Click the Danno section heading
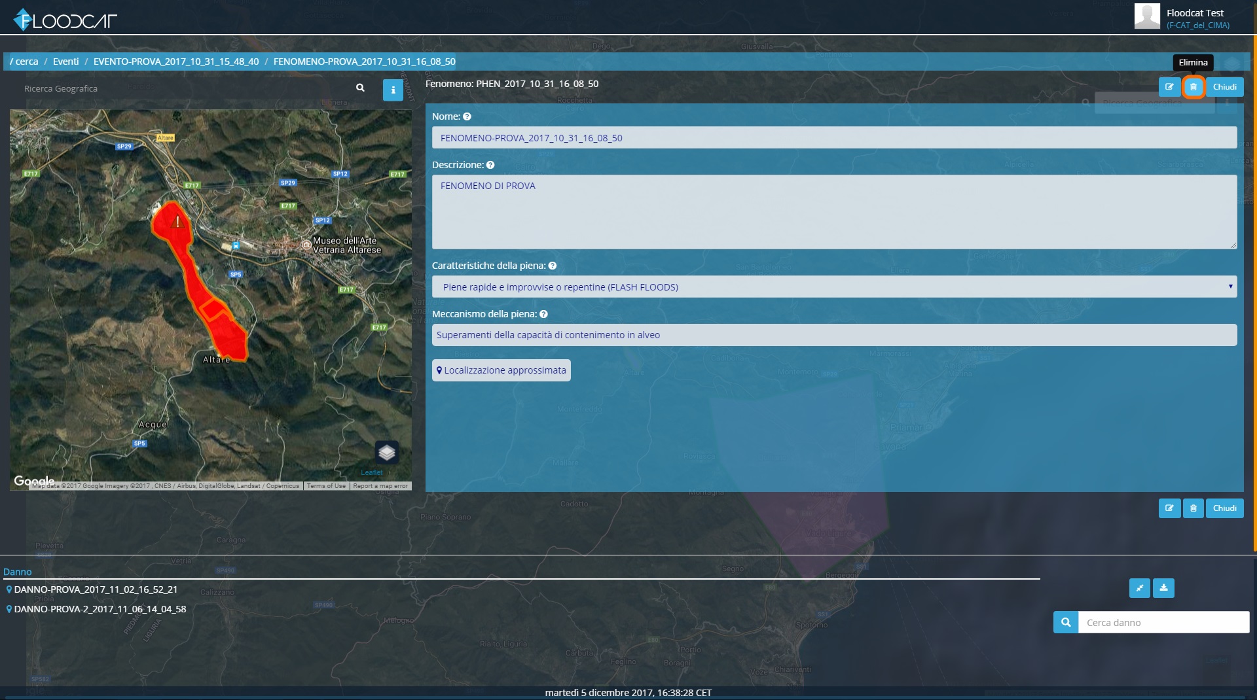Image resolution: width=1257 pixels, height=700 pixels. click(x=18, y=572)
